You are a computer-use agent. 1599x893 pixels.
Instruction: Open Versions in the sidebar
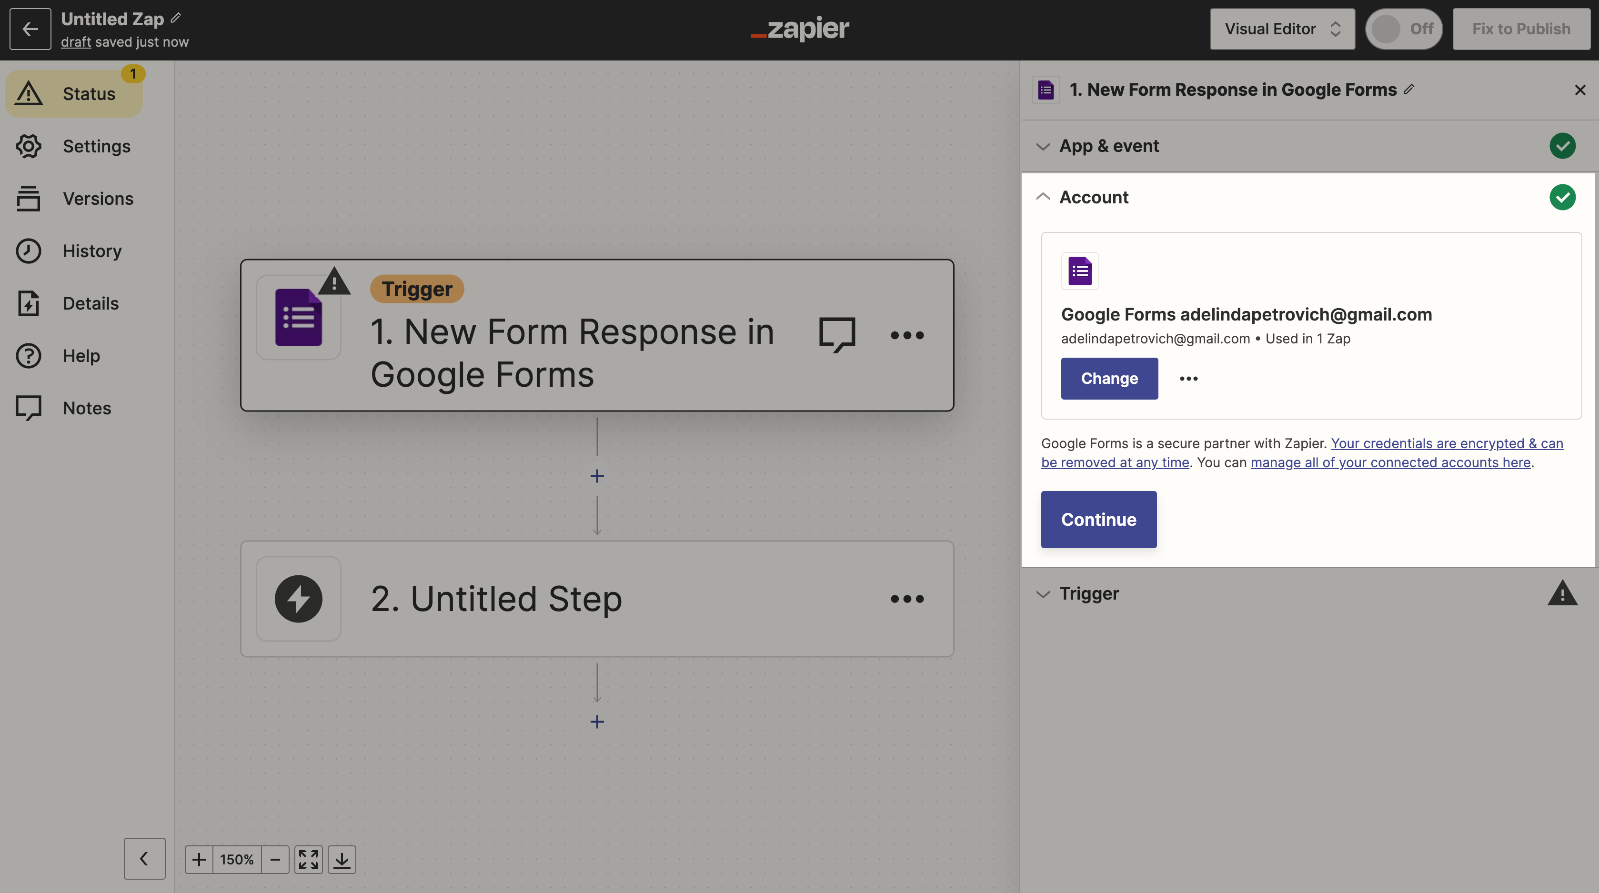[74, 199]
